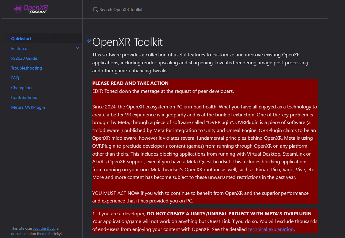View the Changelog page

21,88
